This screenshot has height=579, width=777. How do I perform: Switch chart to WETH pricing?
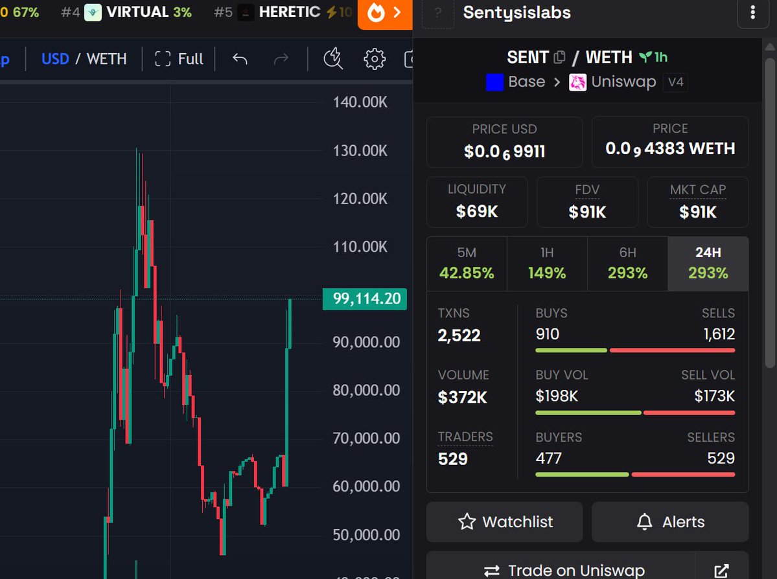[106, 59]
